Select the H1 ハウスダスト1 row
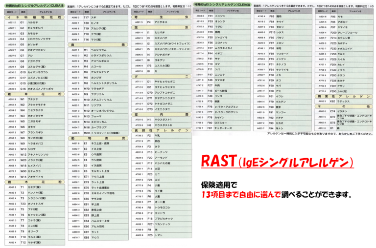Viewport: 376px width, 248px height. point(162,120)
